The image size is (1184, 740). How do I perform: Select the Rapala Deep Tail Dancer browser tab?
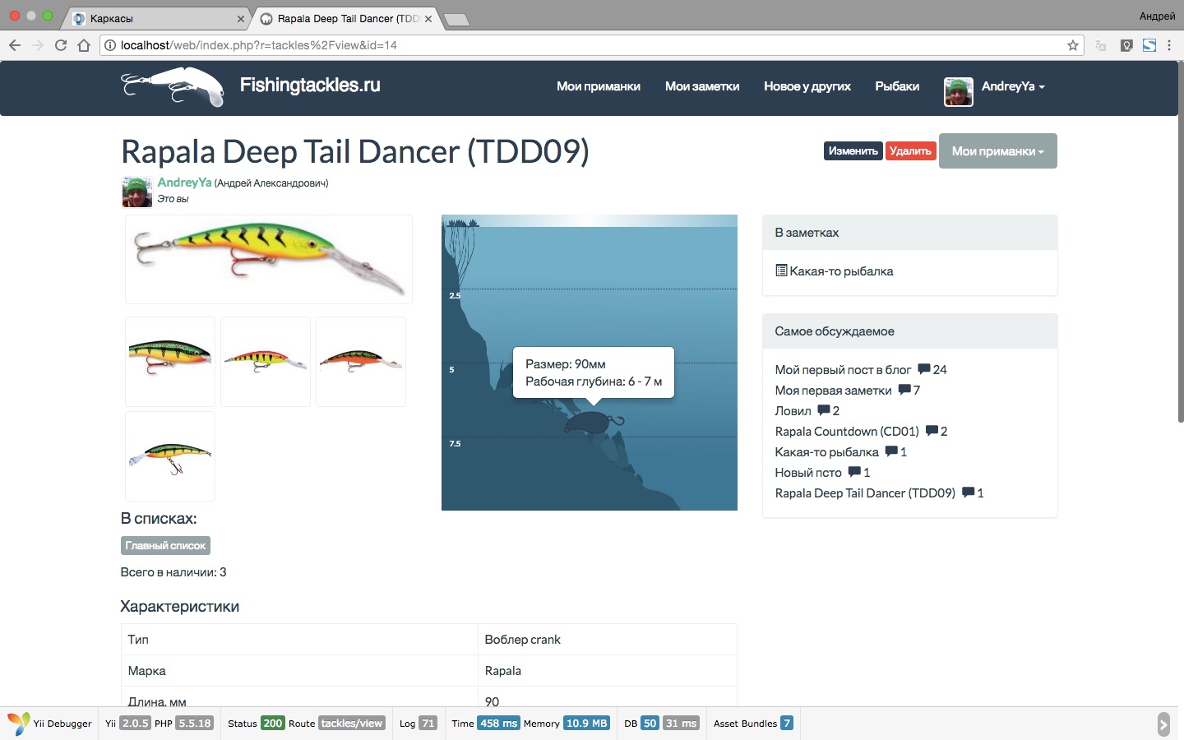coord(345,18)
